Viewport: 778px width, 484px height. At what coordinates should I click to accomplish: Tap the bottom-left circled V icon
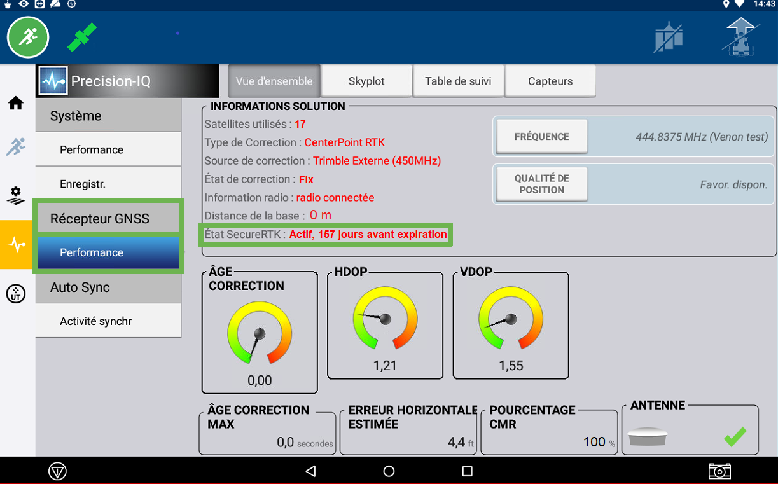(x=58, y=471)
